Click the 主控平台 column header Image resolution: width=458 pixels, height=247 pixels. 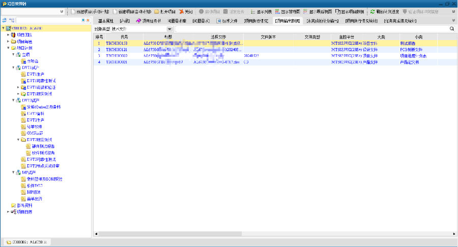coord(347,37)
